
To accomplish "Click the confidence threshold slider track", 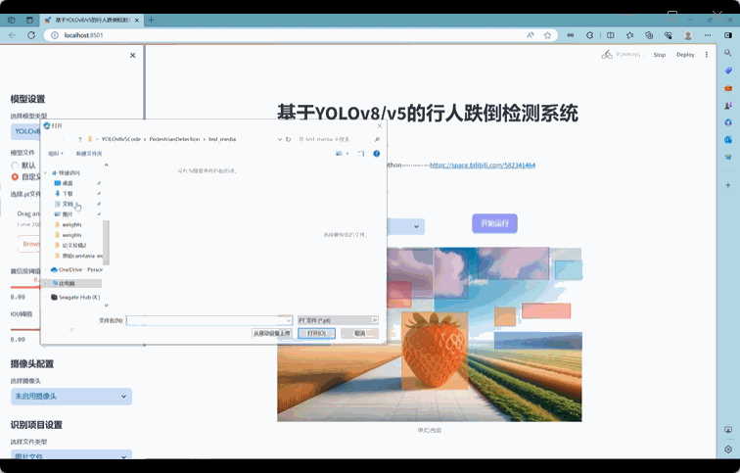I will 25,287.
